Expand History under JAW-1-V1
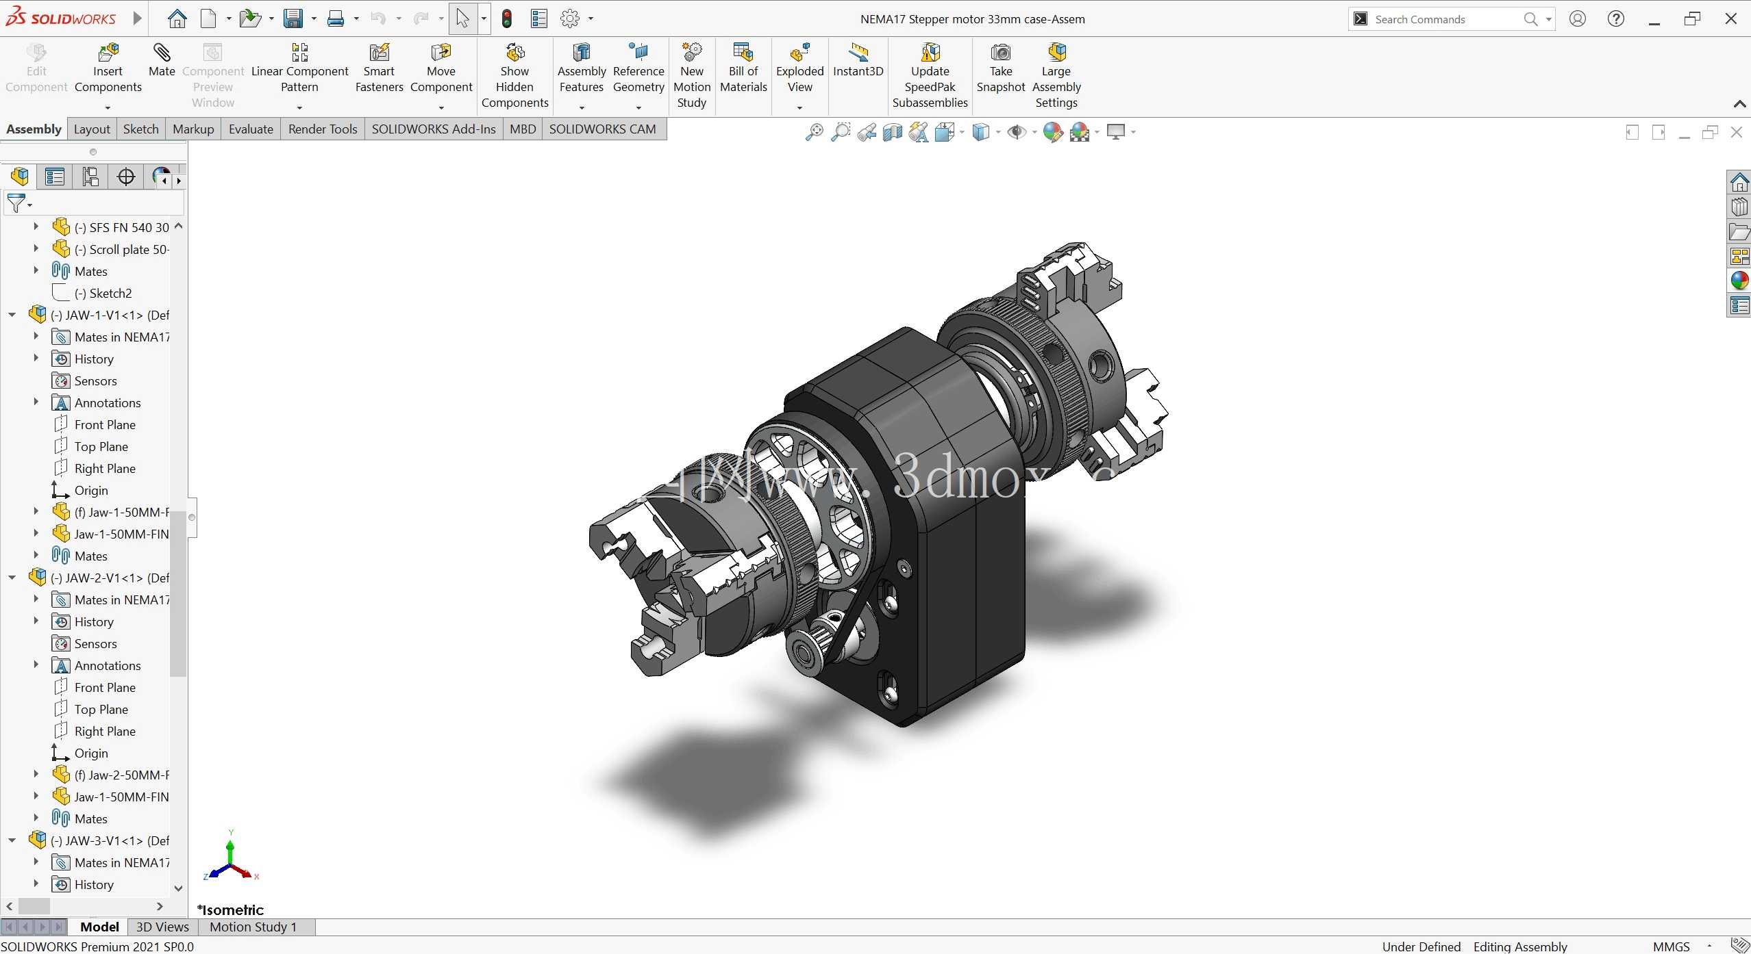The height and width of the screenshot is (954, 1751). 36,358
